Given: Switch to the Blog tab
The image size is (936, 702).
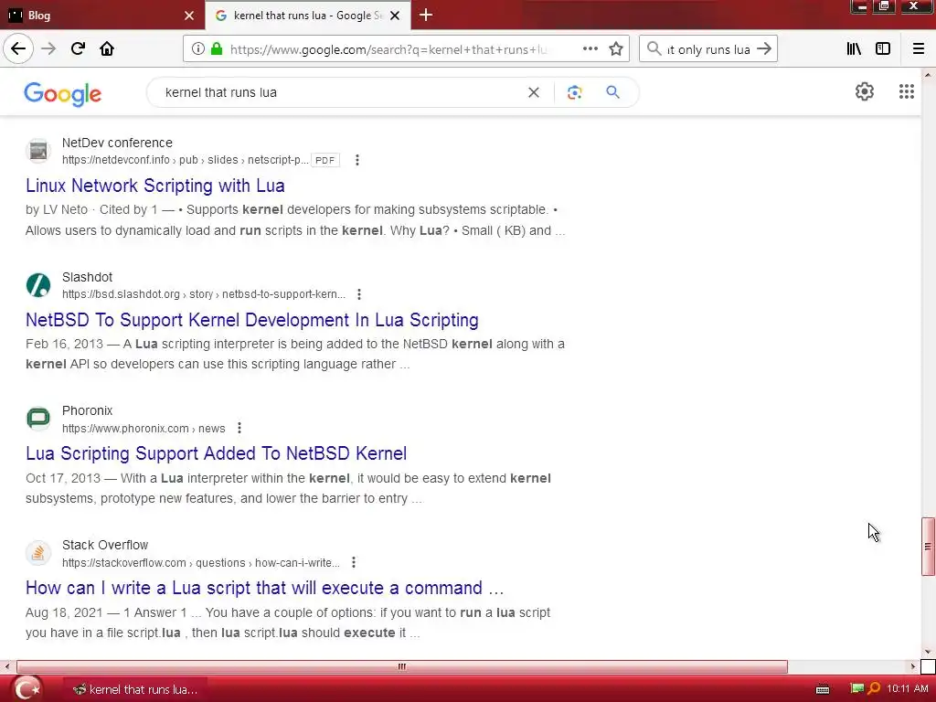Looking at the screenshot, I should coord(102,16).
